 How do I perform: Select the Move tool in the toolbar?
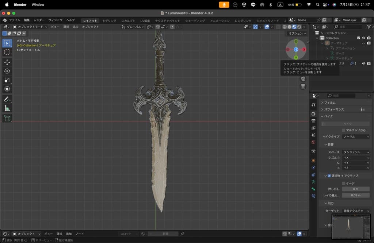pos(7,62)
